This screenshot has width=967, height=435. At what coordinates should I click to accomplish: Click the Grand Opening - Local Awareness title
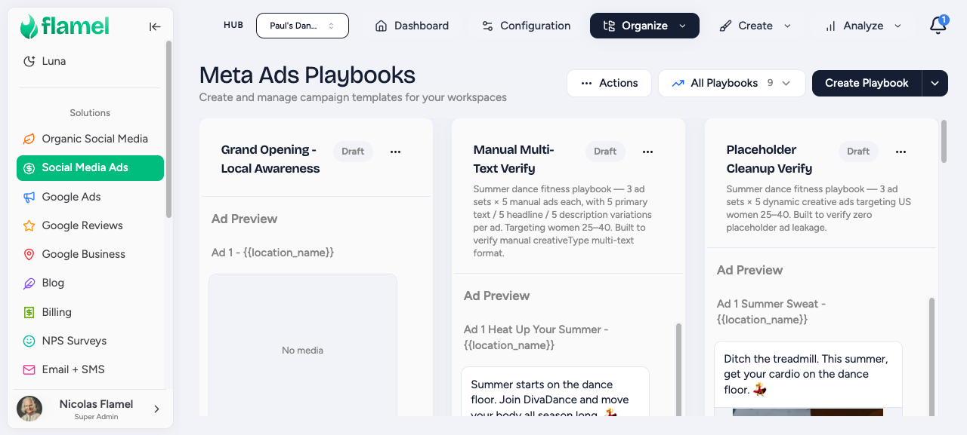click(270, 159)
